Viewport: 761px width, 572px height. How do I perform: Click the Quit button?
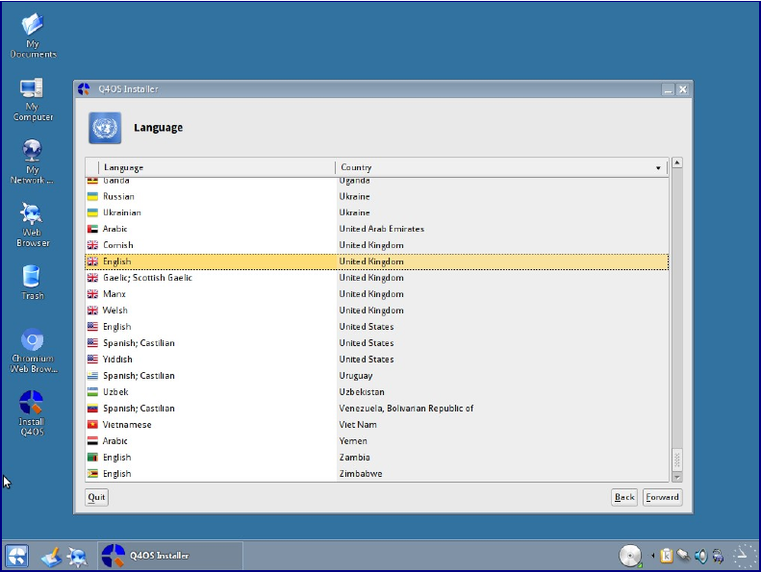point(96,497)
